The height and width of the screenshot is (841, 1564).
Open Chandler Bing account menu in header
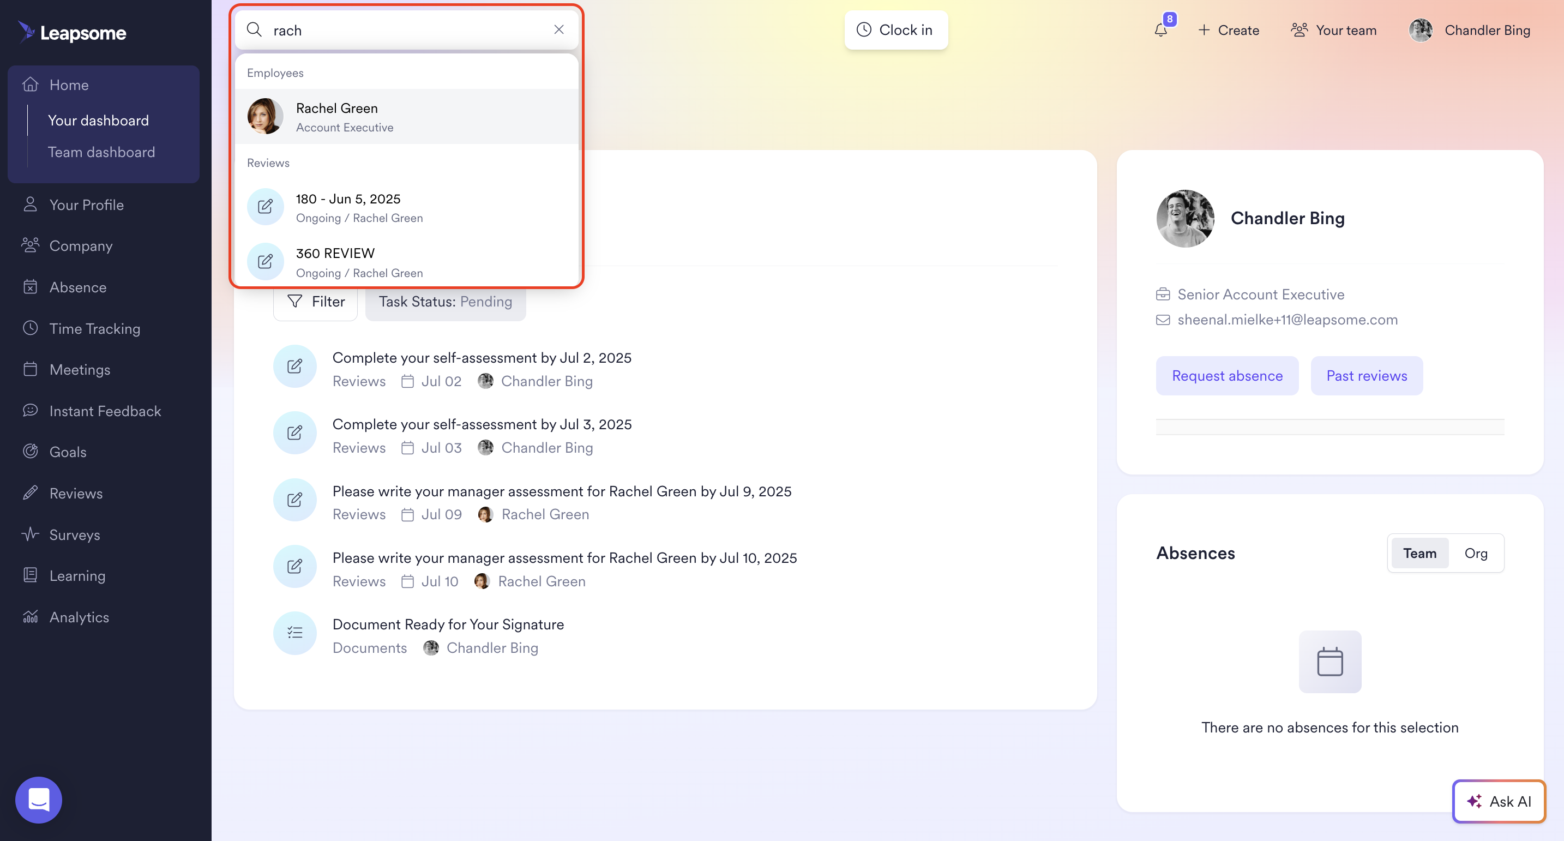point(1470,30)
